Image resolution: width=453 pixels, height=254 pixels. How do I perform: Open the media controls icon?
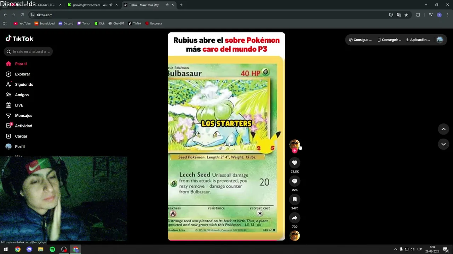tap(431, 15)
